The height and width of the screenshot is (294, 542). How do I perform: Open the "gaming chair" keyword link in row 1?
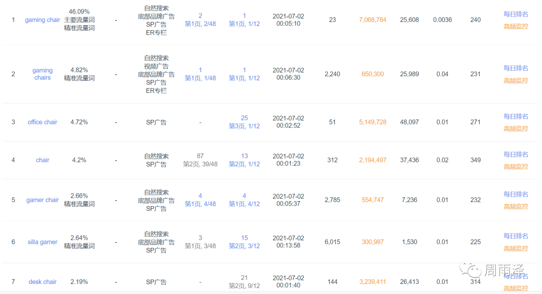(43, 20)
